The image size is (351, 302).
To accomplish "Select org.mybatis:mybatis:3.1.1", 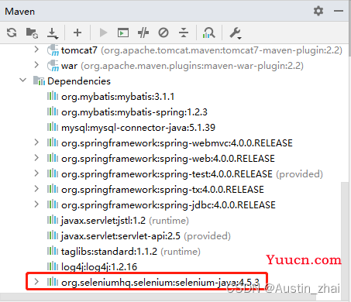I will coord(118,97).
